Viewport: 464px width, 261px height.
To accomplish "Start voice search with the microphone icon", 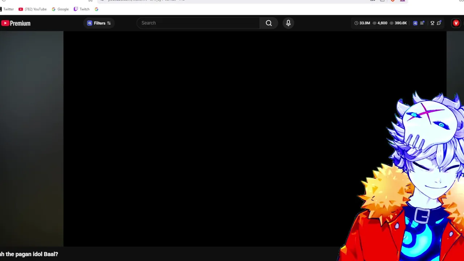I will [x=288, y=23].
